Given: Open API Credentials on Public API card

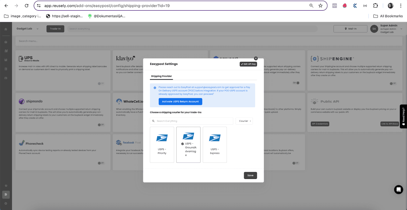Looking at the screenshot, I should tap(320, 124).
